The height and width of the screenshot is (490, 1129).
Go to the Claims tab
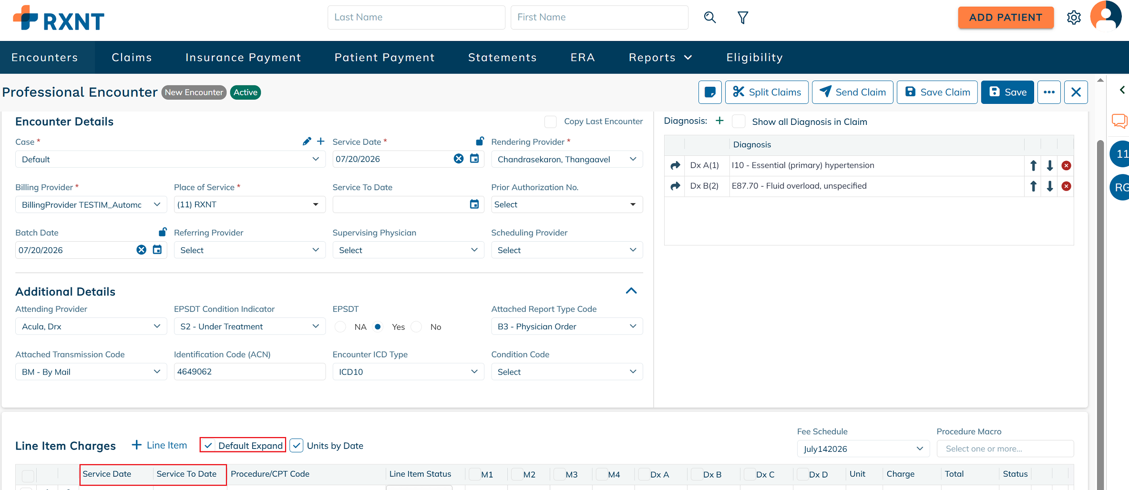coord(132,58)
